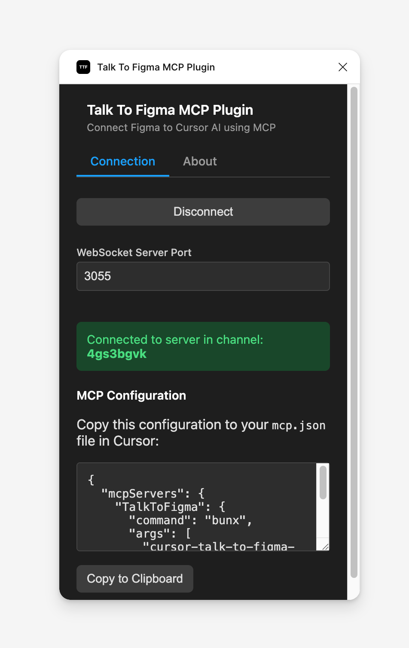Open the About tab
The height and width of the screenshot is (648, 409).
(200, 162)
